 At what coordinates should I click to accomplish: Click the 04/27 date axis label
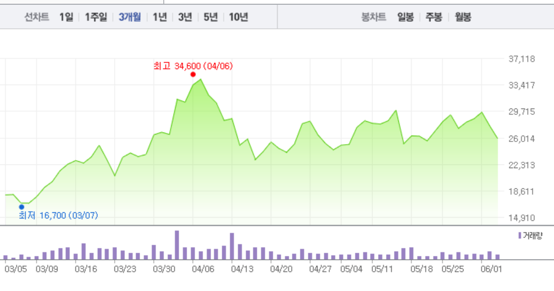321,269
